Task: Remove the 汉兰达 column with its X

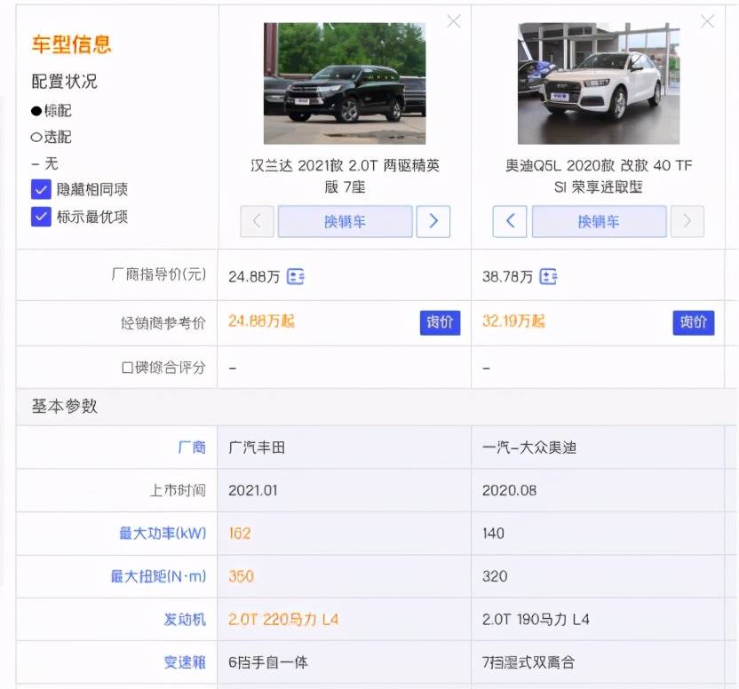Action: click(x=454, y=21)
